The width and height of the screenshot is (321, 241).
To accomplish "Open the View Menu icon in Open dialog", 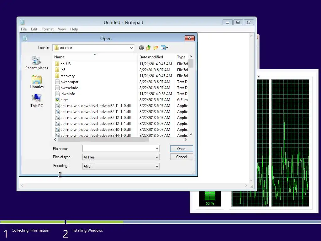I will pos(164,48).
